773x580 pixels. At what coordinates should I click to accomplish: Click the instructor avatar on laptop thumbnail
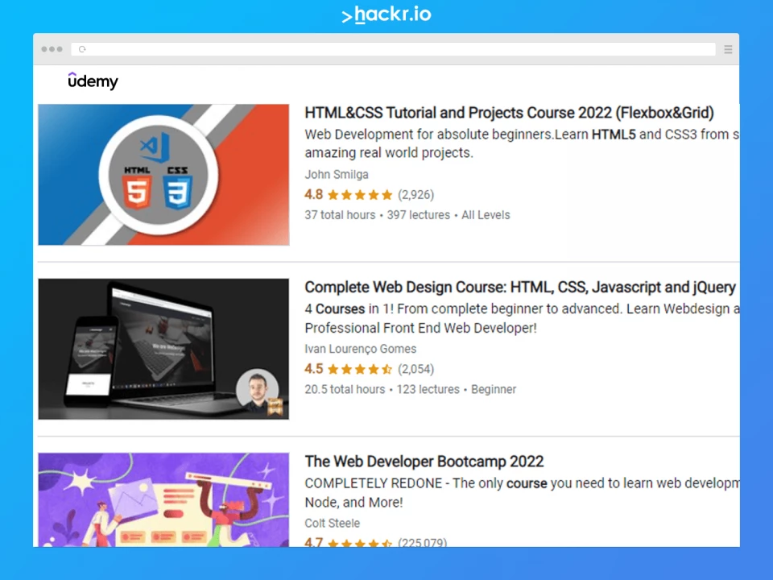[258, 391]
